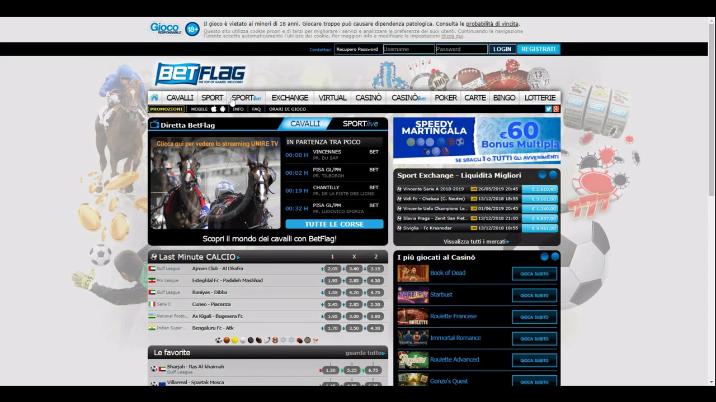Open Starburst game thumbnail

(413, 295)
